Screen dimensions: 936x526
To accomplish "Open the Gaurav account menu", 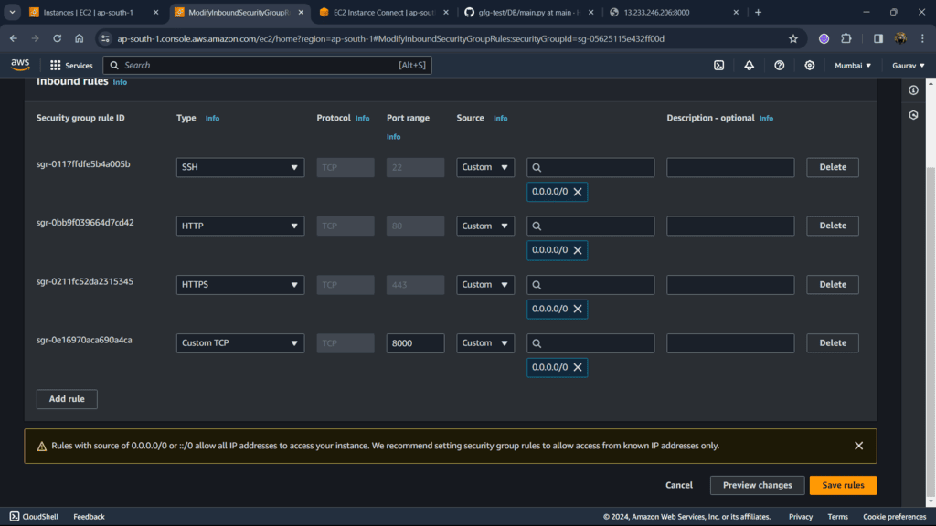I will pyautogui.click(x=908, y=65).
